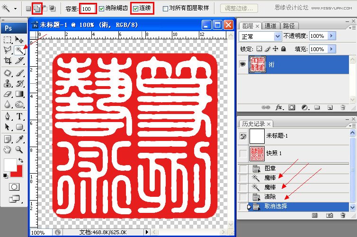Select the Gradient tool

[19, 94]
